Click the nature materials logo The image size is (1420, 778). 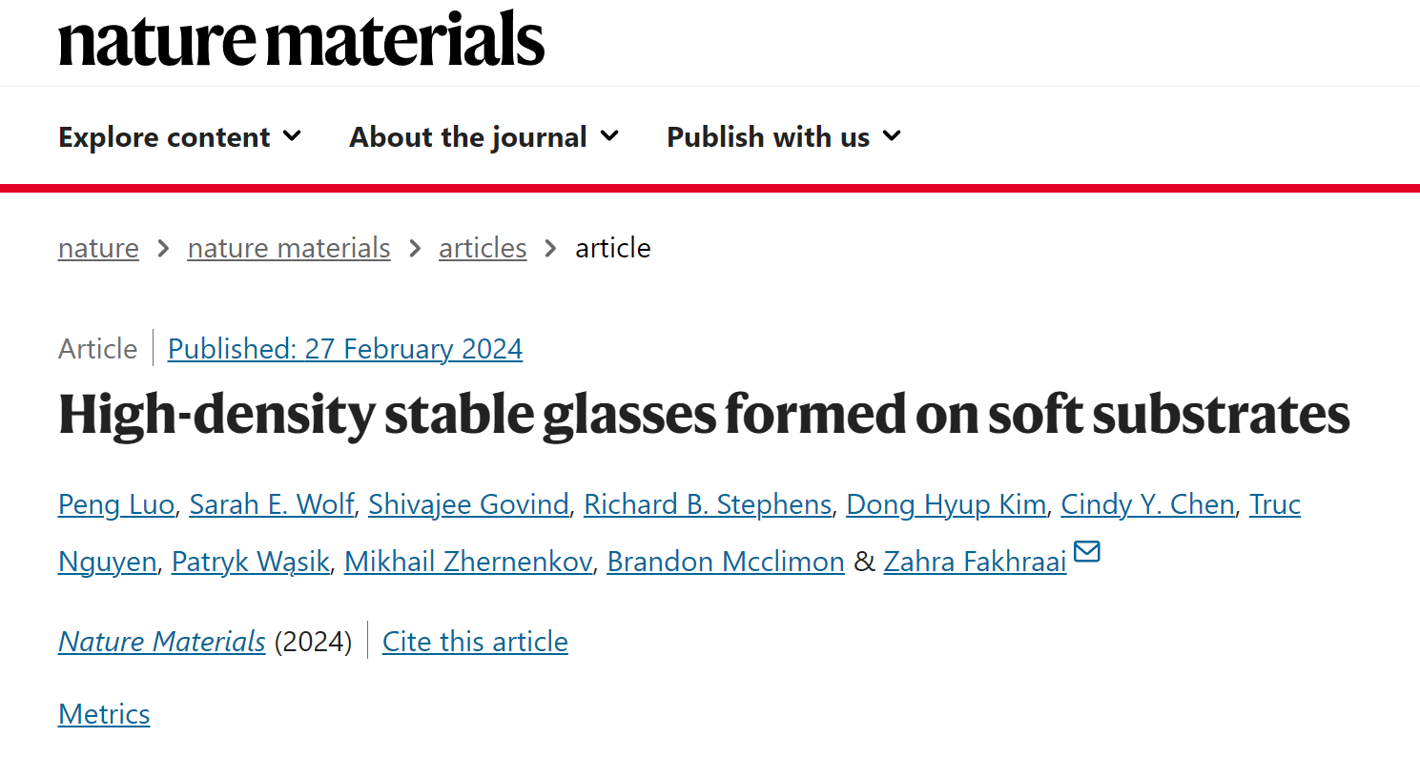tap(301, 40)
